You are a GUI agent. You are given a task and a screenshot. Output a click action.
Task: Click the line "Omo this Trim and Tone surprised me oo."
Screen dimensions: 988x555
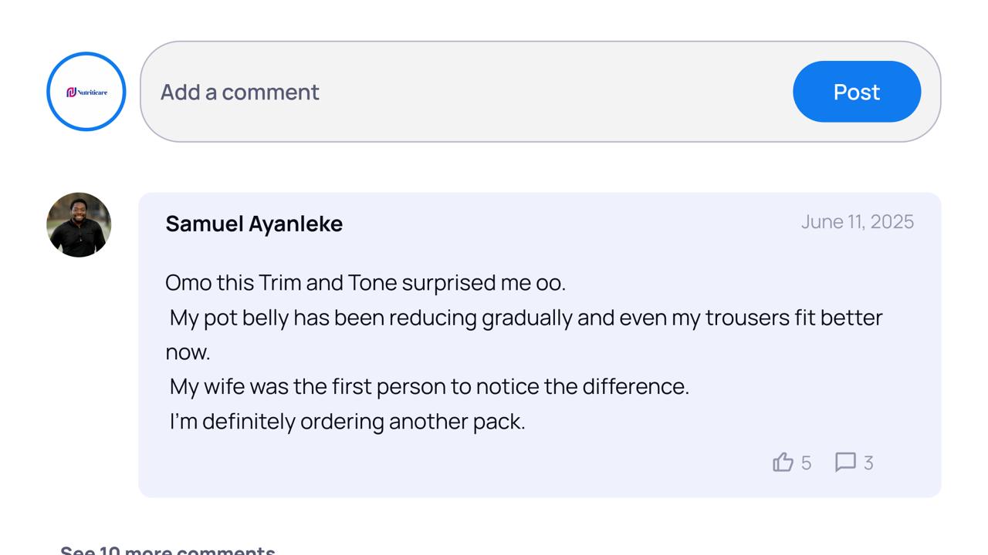366,283
